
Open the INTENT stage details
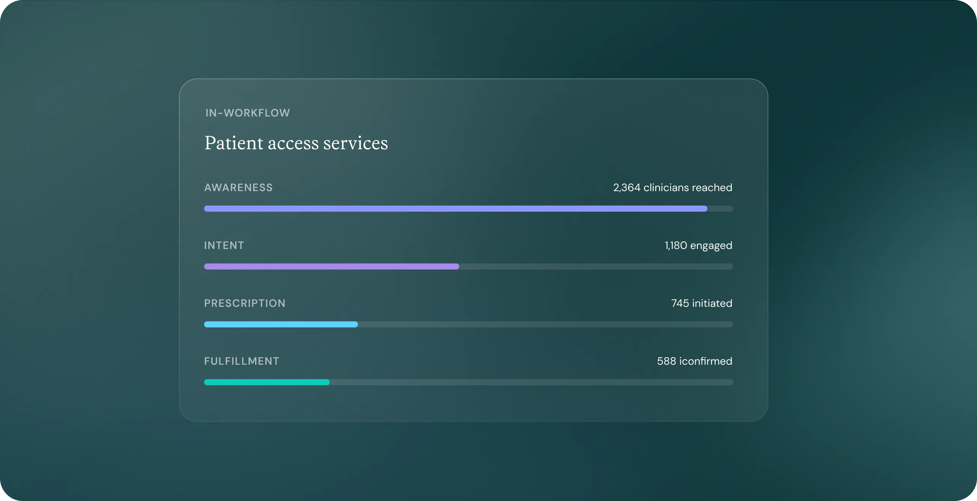224,246
